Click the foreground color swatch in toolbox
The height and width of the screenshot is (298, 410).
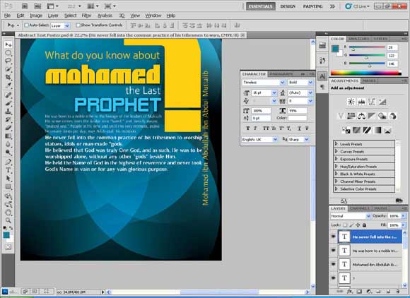pos(6,234)
